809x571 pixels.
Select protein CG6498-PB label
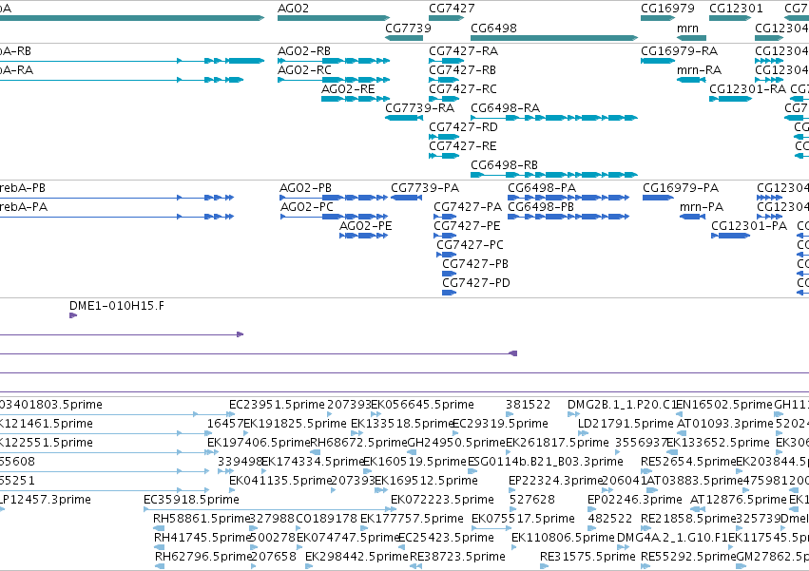(x=541, y=207)
